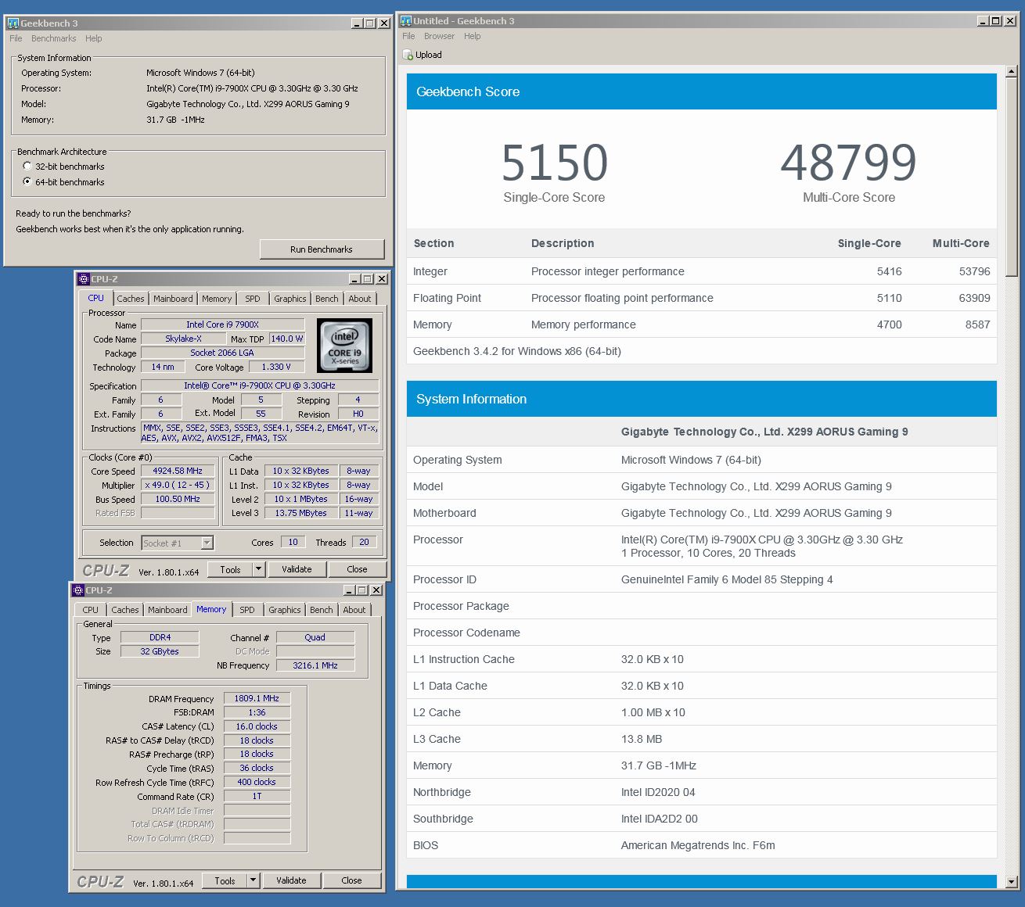Switch to Mainboard tab in upper CPU-Z

(173, 299)
